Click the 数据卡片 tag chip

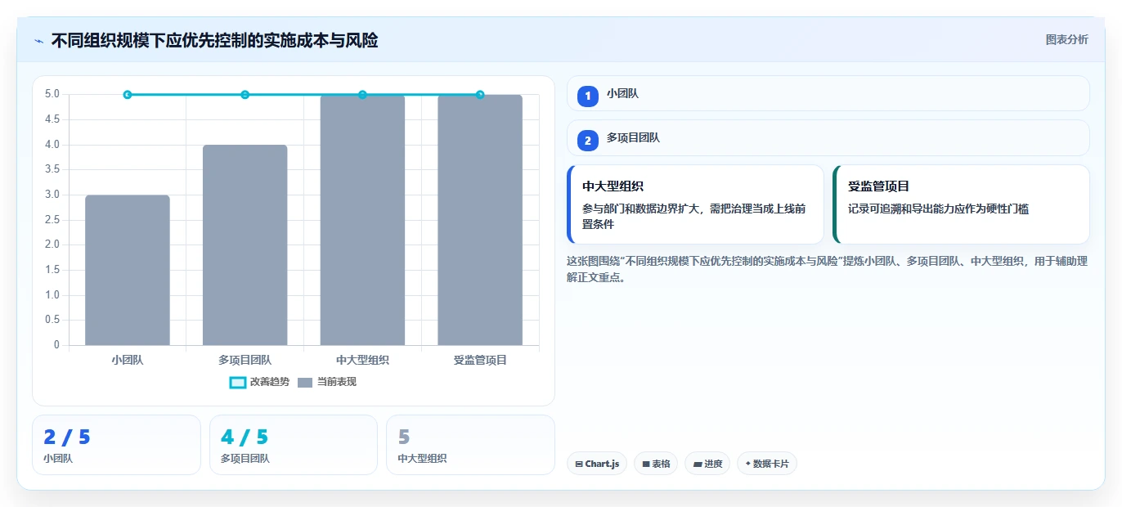(766, 464)
